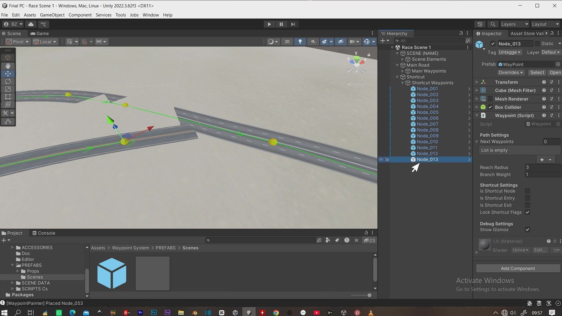The image size is (562, 316).
Task: Click the prefab Select button
Action: (537, 73)
